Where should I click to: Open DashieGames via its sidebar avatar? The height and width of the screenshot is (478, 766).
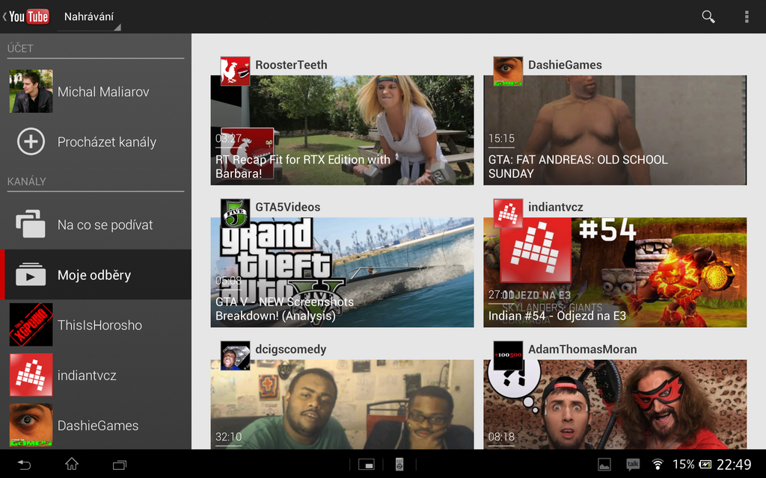pyautogui.click(x=31, y=426)
